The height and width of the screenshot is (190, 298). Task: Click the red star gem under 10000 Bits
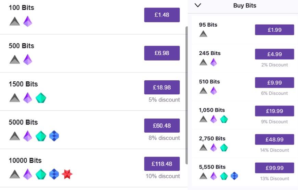pos(67,174)
